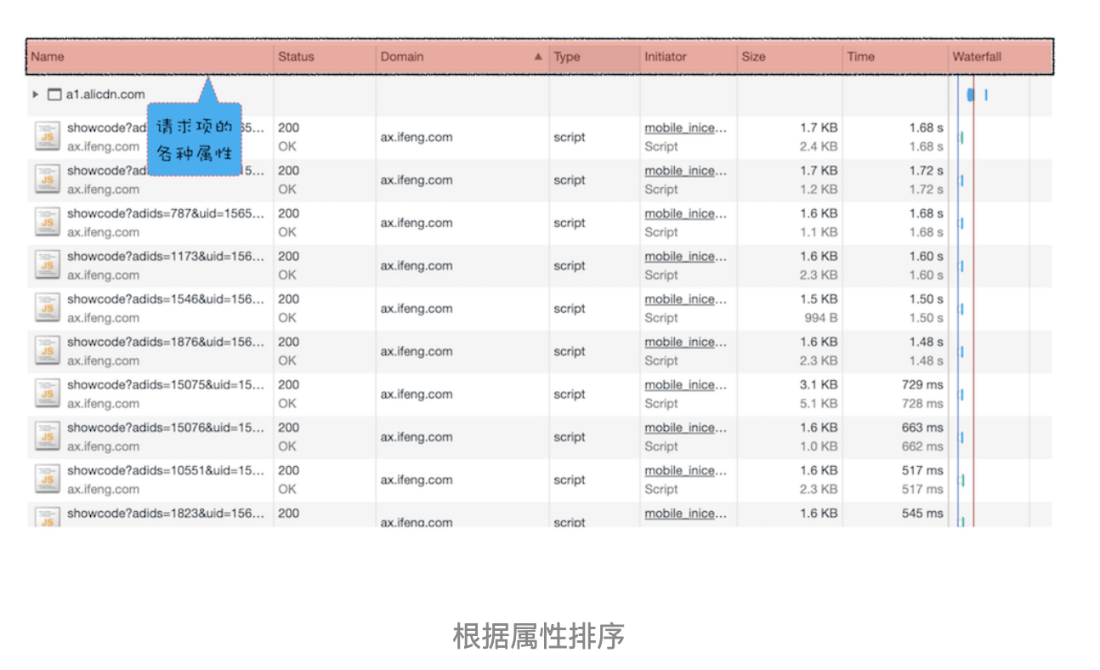This screenshot has height=670, width=1100.
Task: Click the 994 B size value
Action: [x=820, y=318]
